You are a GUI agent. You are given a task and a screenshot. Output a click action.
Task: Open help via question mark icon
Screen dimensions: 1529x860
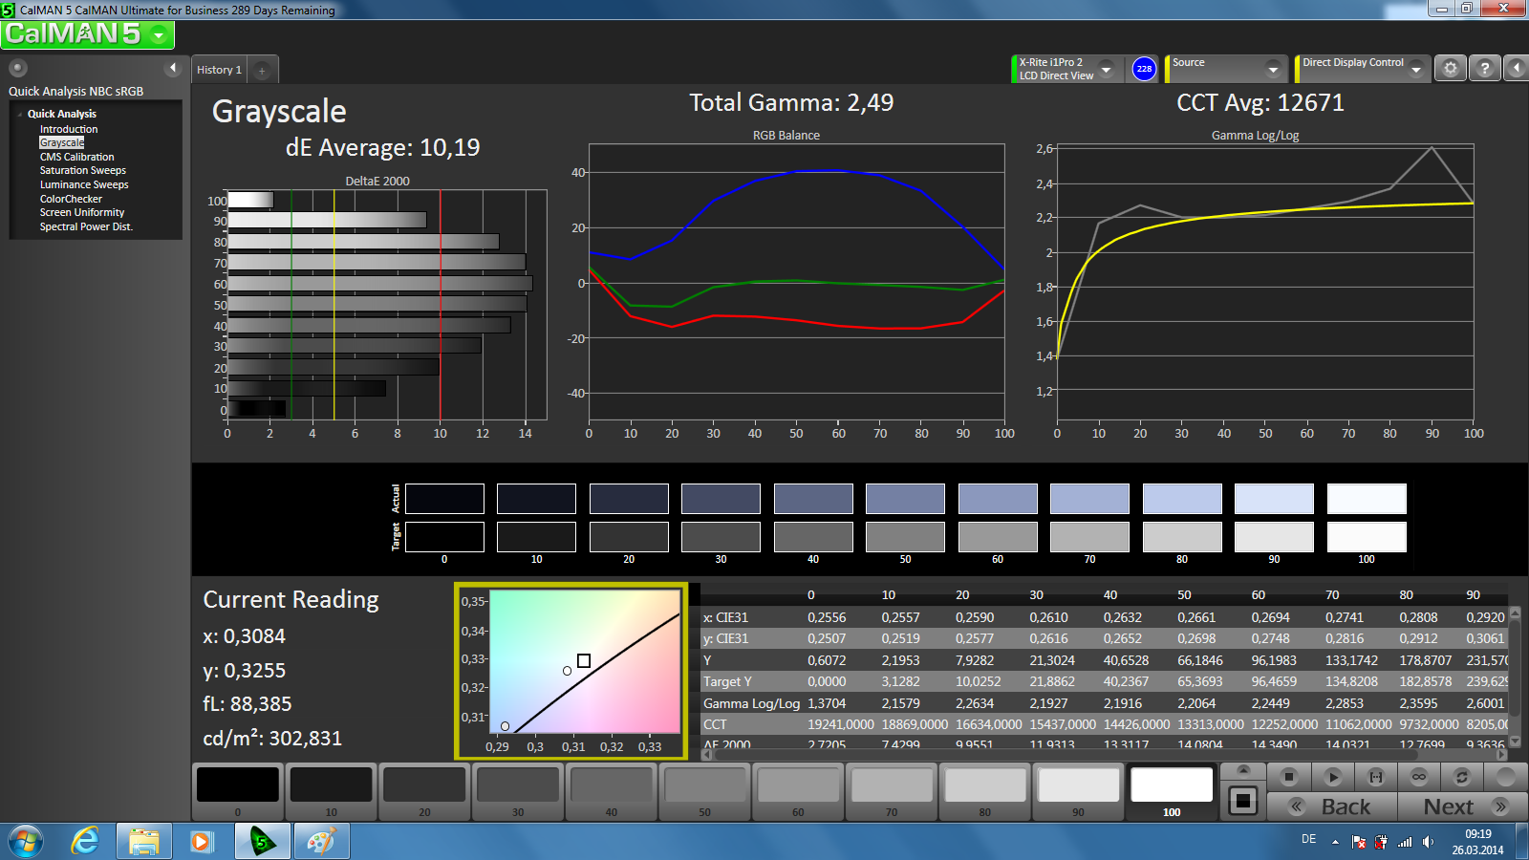pyautogui.click(x=1484, y=69)
